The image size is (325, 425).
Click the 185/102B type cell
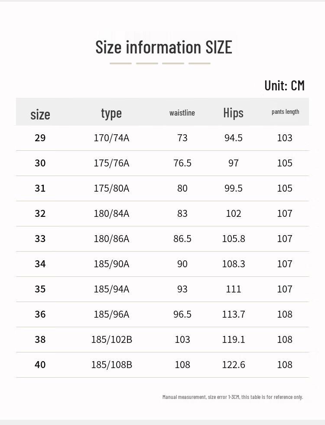(111, 339)
